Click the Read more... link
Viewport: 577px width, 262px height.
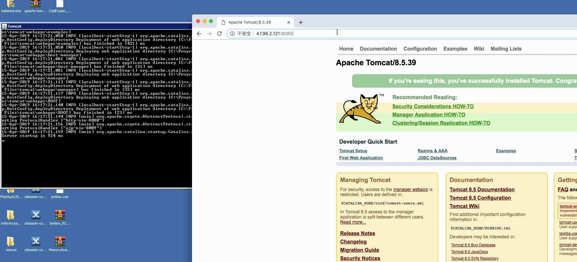[x=353, y=222]
